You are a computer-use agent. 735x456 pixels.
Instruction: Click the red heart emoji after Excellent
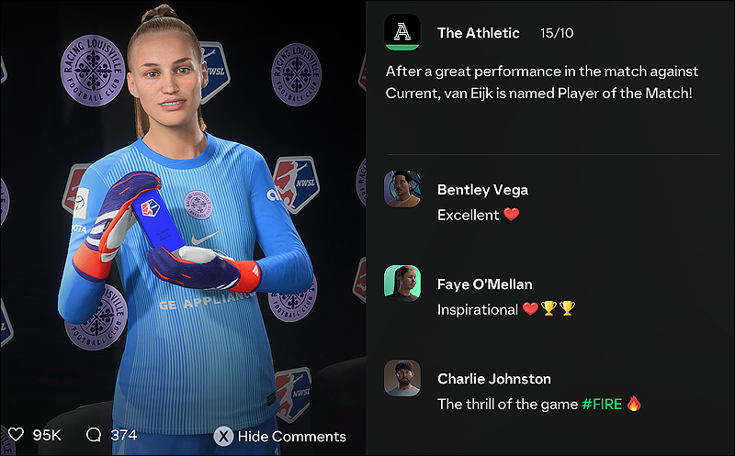pyautogui.click(x=512, y=215)
